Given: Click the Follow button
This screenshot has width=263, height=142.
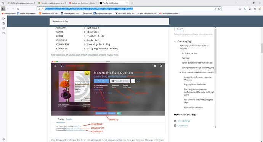Looking at the screenshot, I should (179, 29).
